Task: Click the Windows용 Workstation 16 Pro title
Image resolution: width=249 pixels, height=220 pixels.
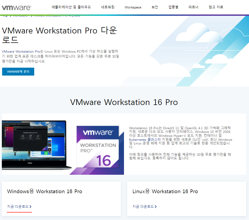Action: click(45, 191)
